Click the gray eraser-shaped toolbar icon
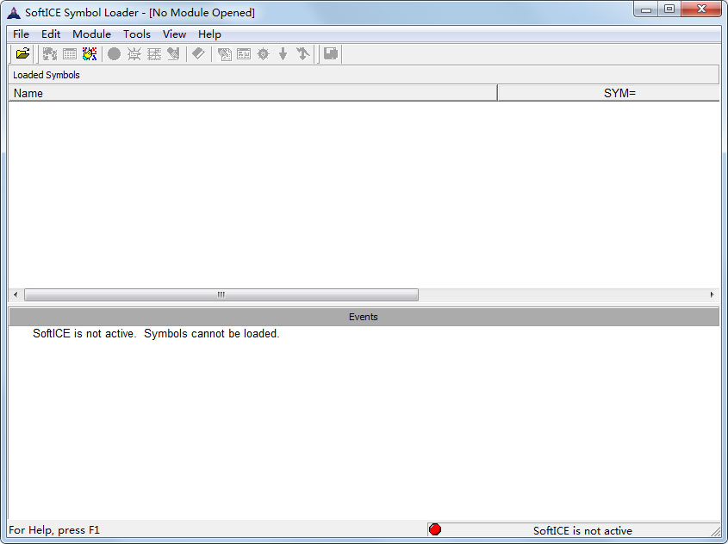The height and width of the screenshot is (544, 728). point(199,53)
